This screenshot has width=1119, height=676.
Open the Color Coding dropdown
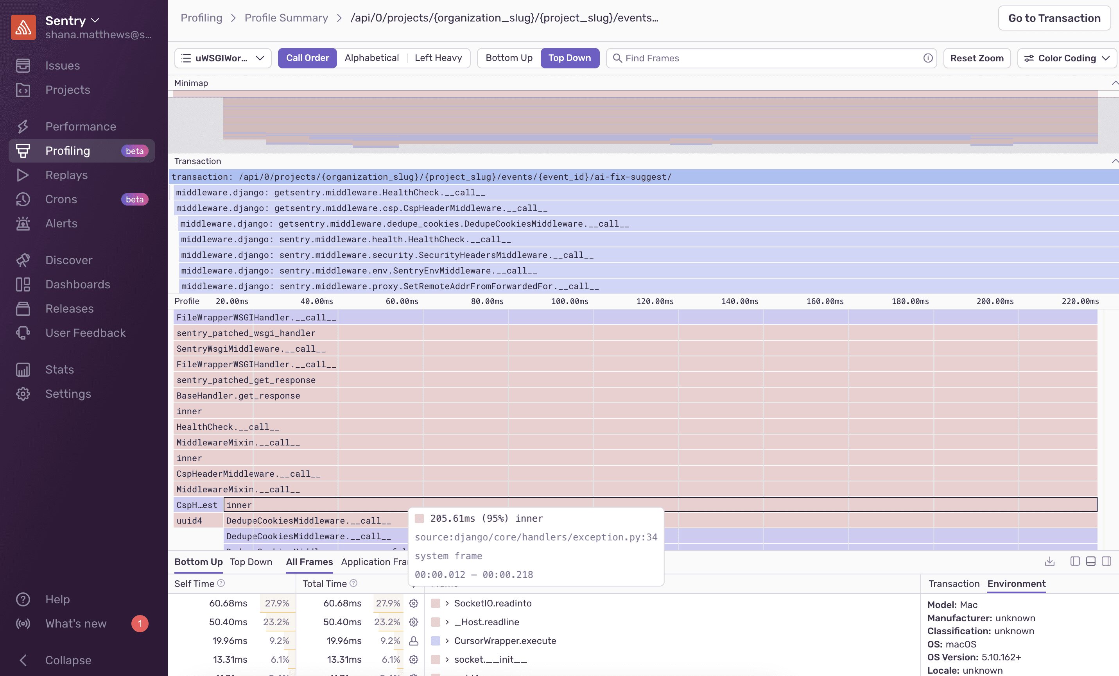pyautogui.click(x=1066, y=58)
